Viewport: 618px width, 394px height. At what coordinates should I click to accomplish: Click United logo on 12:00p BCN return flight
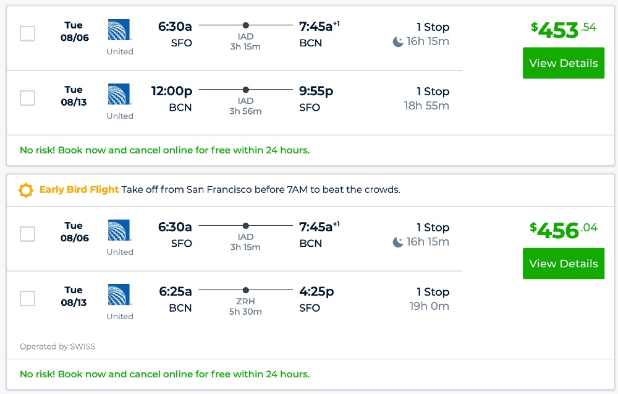(x=119, y=95)
